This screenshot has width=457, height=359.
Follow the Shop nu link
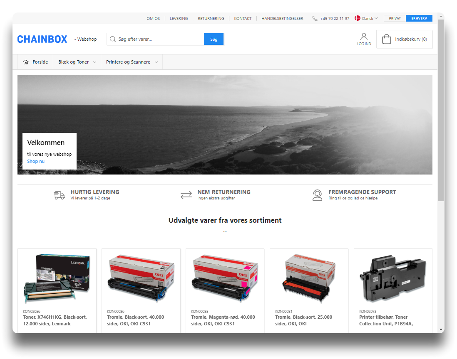(36, 161)
